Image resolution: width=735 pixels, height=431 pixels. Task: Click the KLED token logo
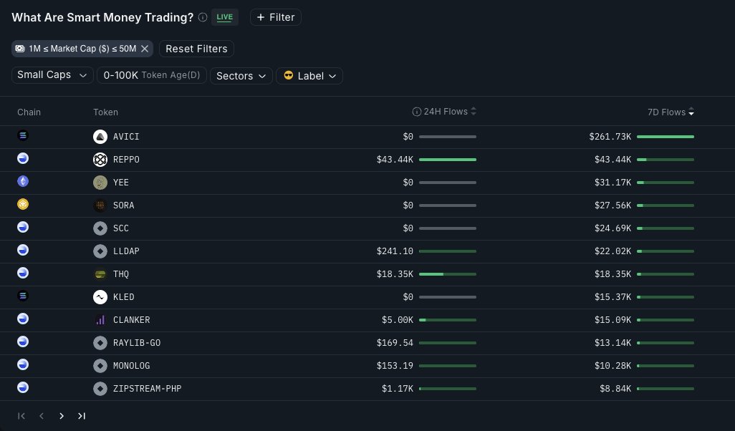point(100,298)
